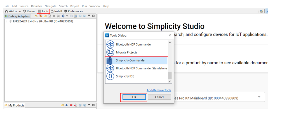
Task: Switch to the My Products tab
Action: pyautogui.click(x=14, y=105)
